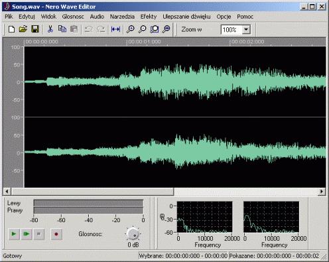Click the upper channel waveform
This screenshot has height=262, width=329.
pyautogui.click(x=175, y=82)
